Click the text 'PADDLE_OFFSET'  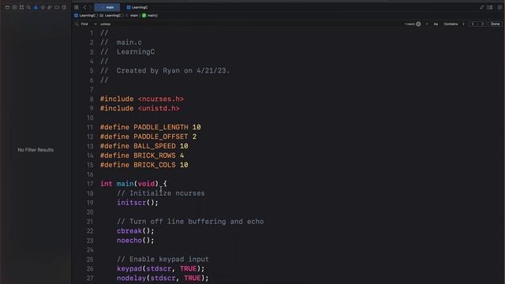(x=161, y=136)
